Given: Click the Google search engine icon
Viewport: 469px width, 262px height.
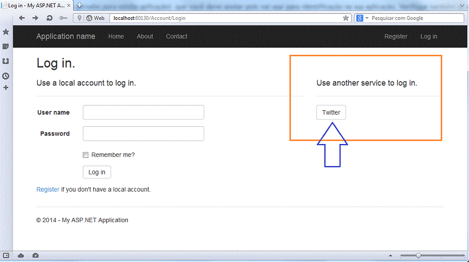Looking at the screenshot, I should (360, 18).
